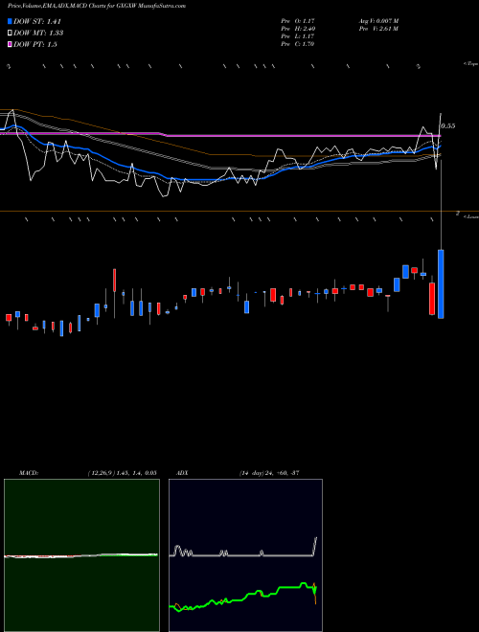Click the 'Pre O: 1.17' open value
The image size is (479, 632).
coord(298,20)
